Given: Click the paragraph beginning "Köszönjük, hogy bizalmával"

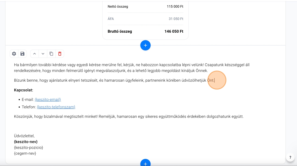Looking at the screenshot, I should (129, 116).
